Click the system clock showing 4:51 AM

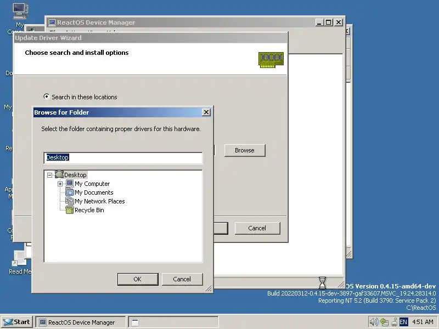coord(423,322)
